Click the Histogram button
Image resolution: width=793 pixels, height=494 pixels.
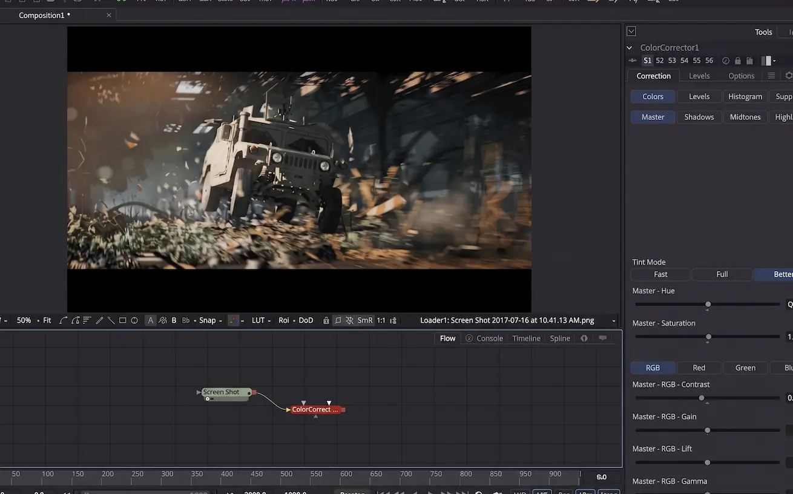(x=745, y=96)
